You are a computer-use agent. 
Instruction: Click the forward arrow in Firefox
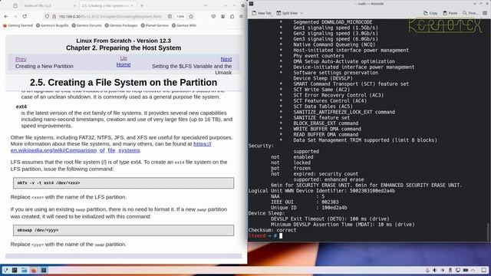point(15,16)
